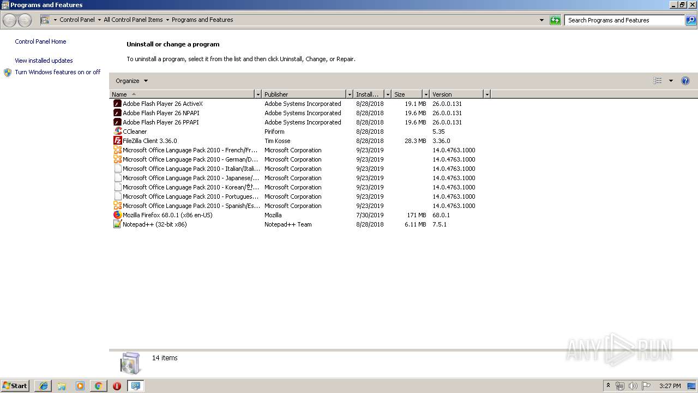Open the Version column filter dropdown

point(487,94)
